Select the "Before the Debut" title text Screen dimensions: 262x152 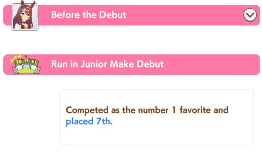point(88,15)
